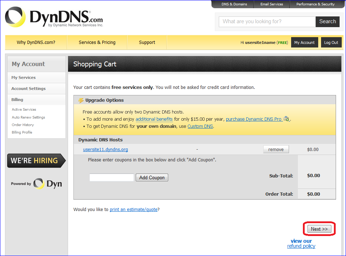Click the Add Coupon button
The image size is (346, 256).
152,177
